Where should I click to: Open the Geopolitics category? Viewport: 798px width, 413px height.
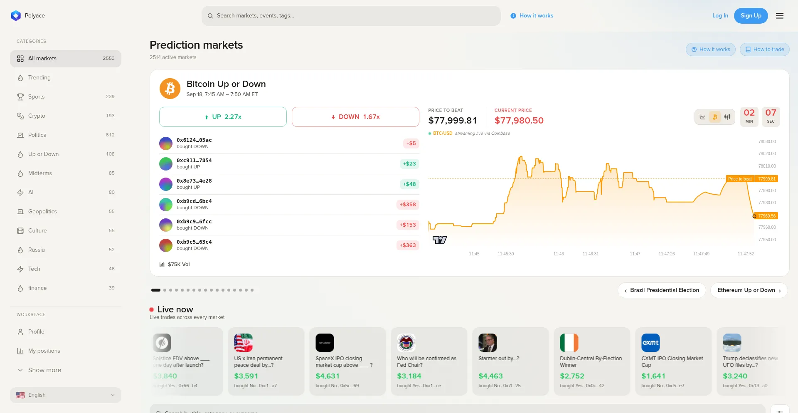coord(66,212)
